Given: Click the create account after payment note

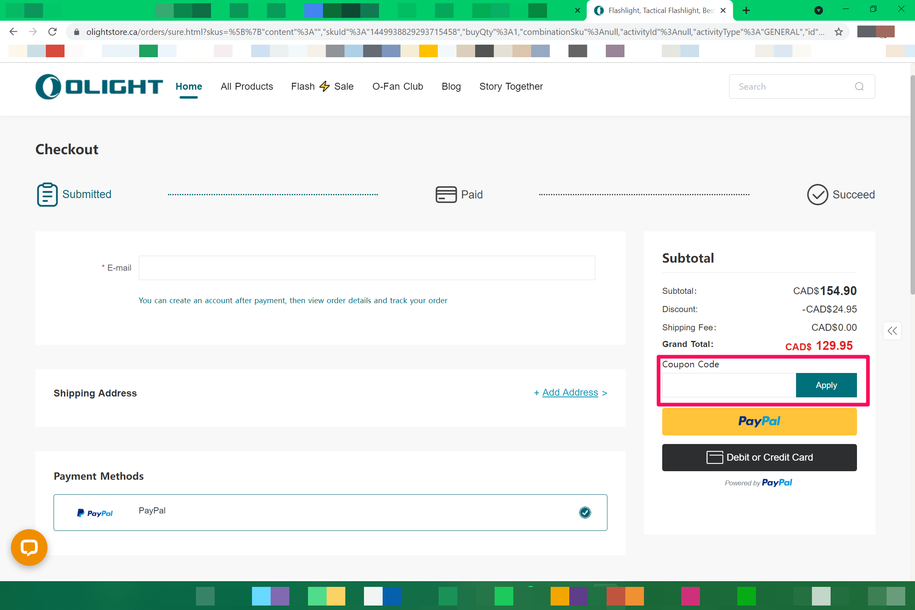Looking at the screenshot, I should pyautogui.click(x=293, y=300).
